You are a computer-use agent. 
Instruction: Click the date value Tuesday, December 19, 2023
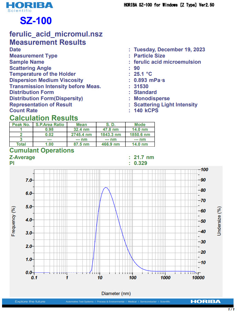click(x=169, y=50)
